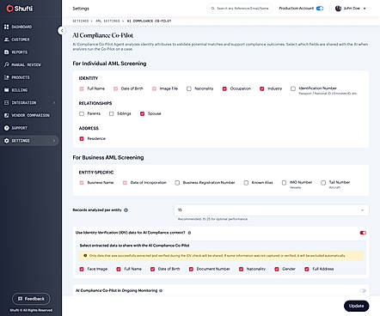Click the search magnifier icon
Screen dimensions: 380x316
pyautogui.click(x=212, y=9)
